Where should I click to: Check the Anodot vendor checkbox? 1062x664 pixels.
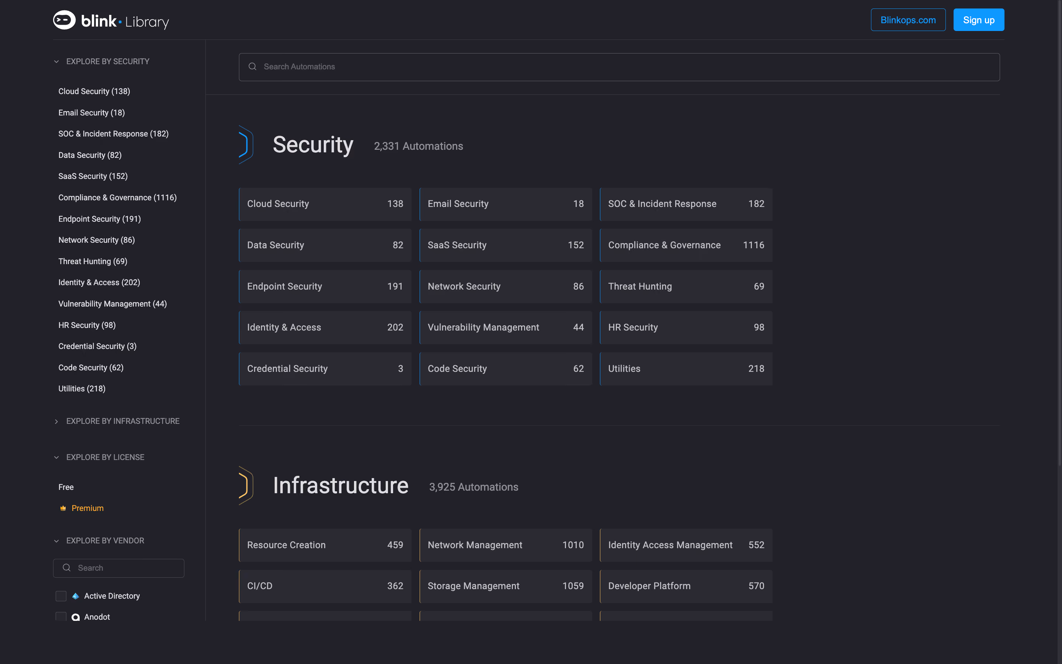(61, 616)
